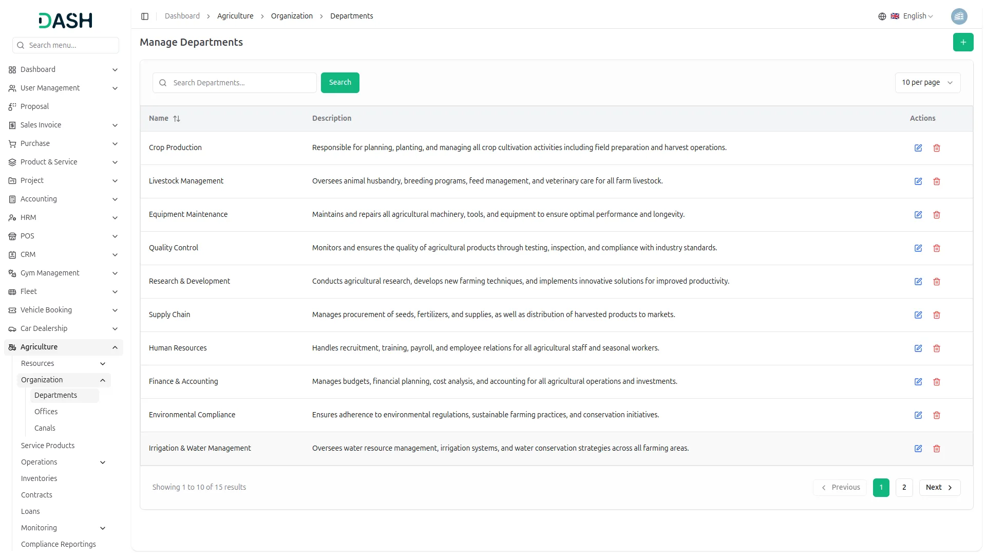Click edit icon for Quality Control
The width and height of the screenshot is (986, 555).
[918, 248]
